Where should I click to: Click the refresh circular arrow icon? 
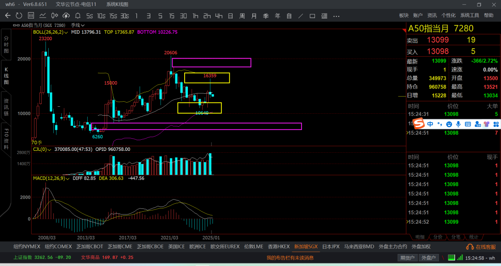(19, 16)
